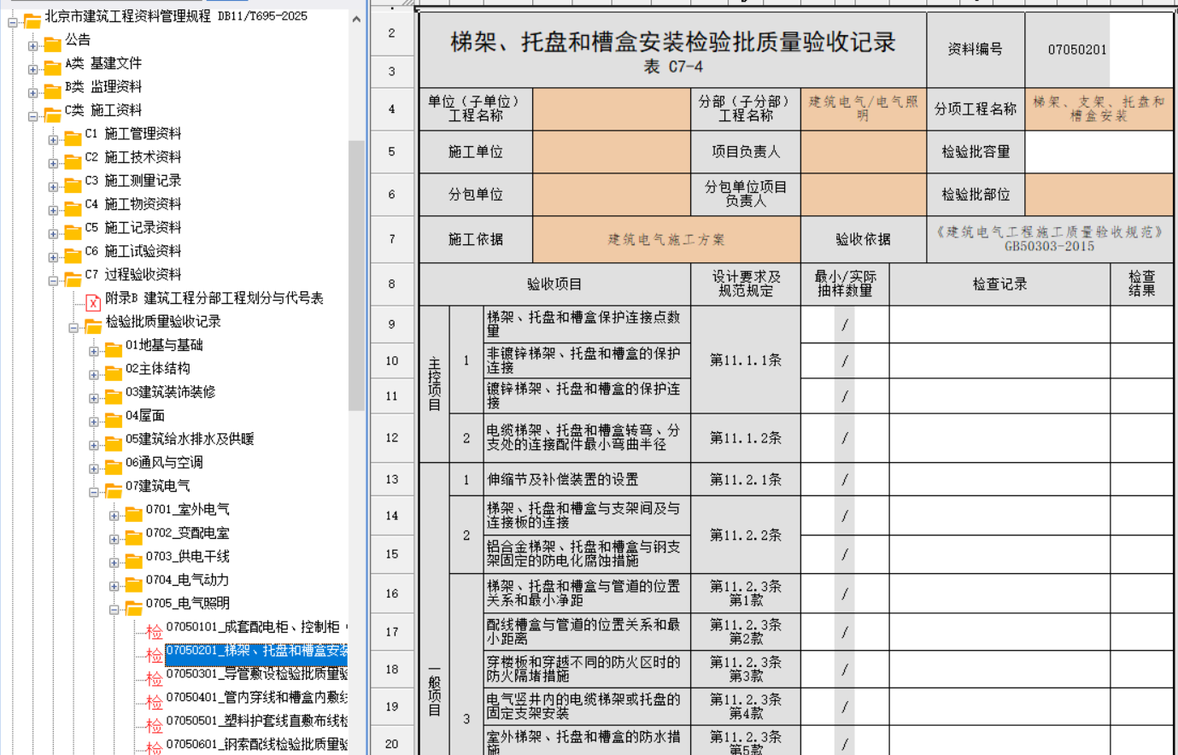The image size is (1178, 755).
Task: Click the PDF icon beside 附录B
Action: (x=93, y=301)
